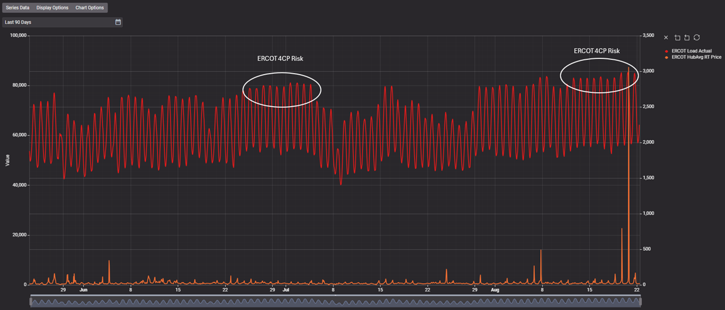Open the Last 90 Days date range field
The image size is (725, 310).
pyautogui.click(x=62, y=22)
